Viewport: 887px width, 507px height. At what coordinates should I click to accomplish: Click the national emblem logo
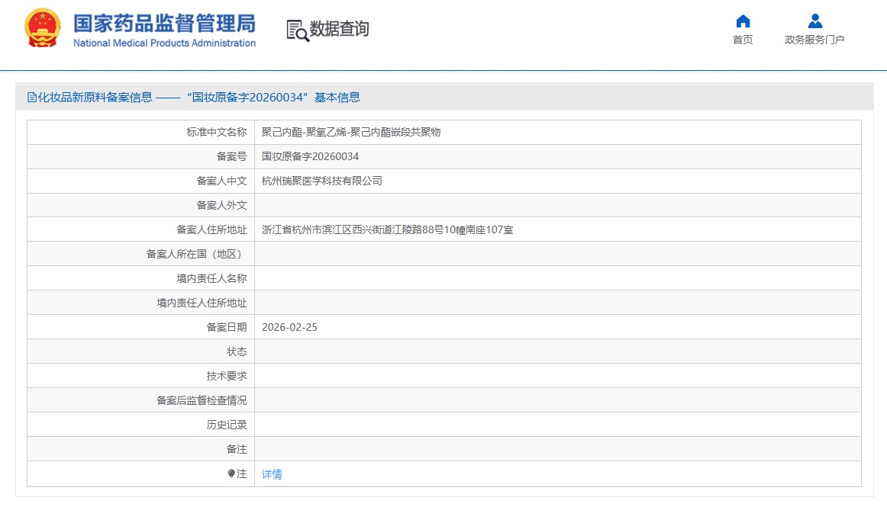pos(43,30)
